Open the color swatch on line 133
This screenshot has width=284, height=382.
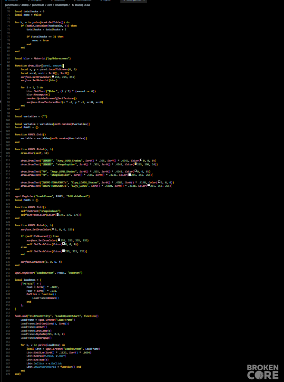click(x=59, y=240)
